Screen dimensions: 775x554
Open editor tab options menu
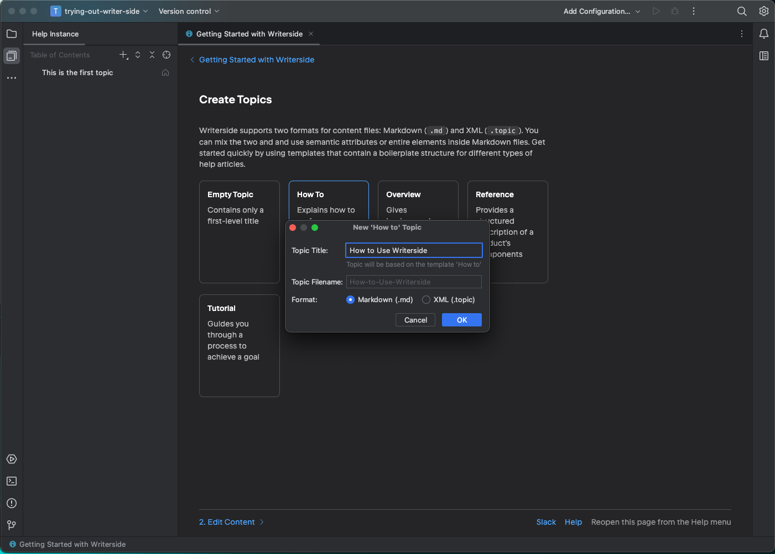point(742,34)
